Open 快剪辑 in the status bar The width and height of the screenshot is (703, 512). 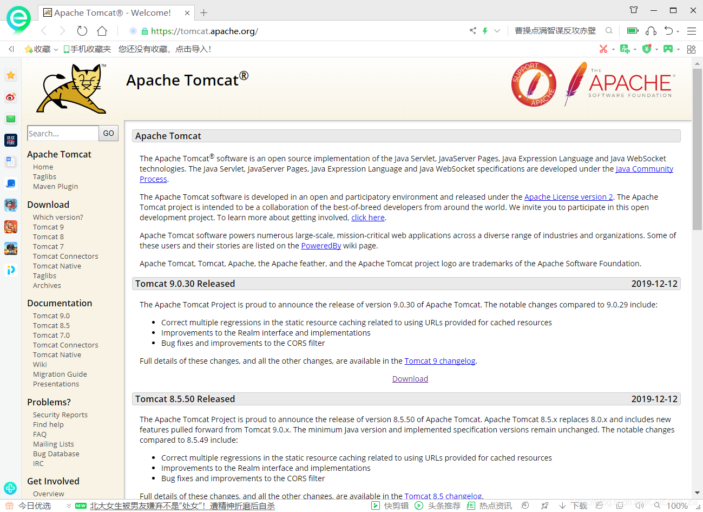pyautogui.click(x=390, y=506)
